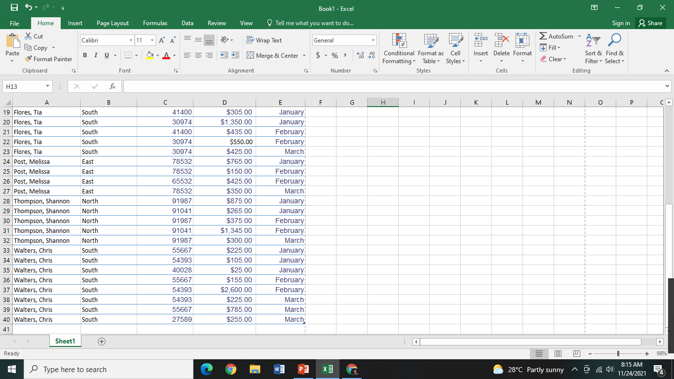Select the Sheet1 worksheet tab
674x379 pixels.
click(65, 341)
